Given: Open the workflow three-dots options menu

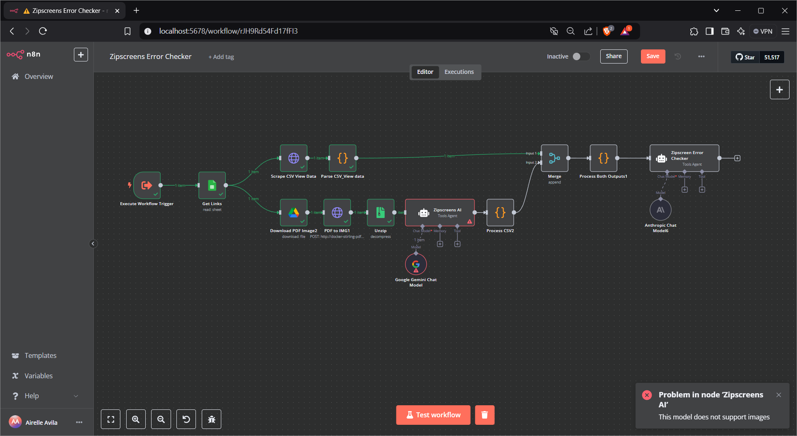Looking at the screenshot, I should point(701,56).
